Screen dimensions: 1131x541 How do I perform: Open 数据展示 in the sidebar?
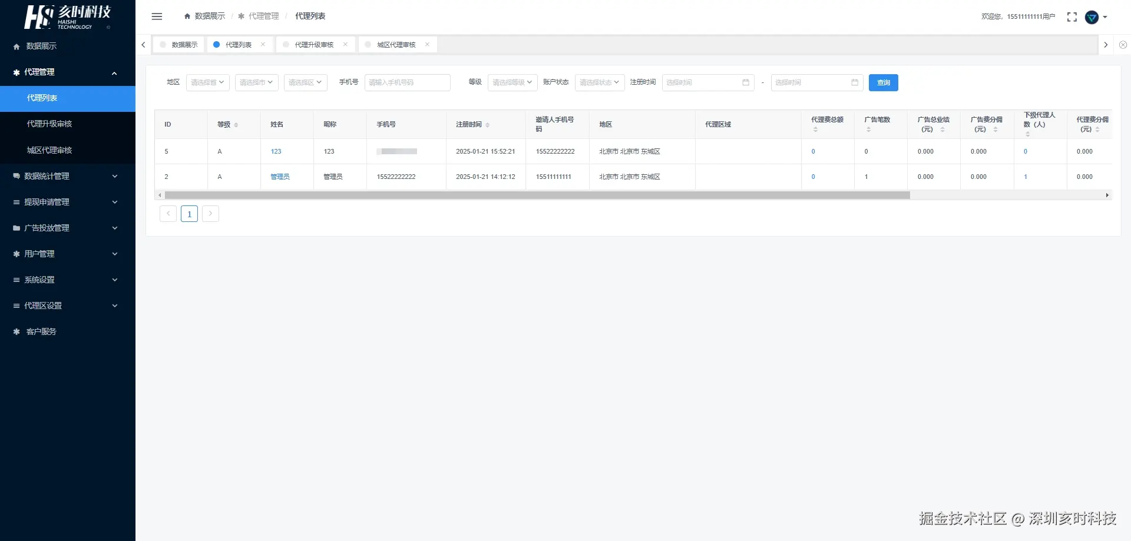68,47
